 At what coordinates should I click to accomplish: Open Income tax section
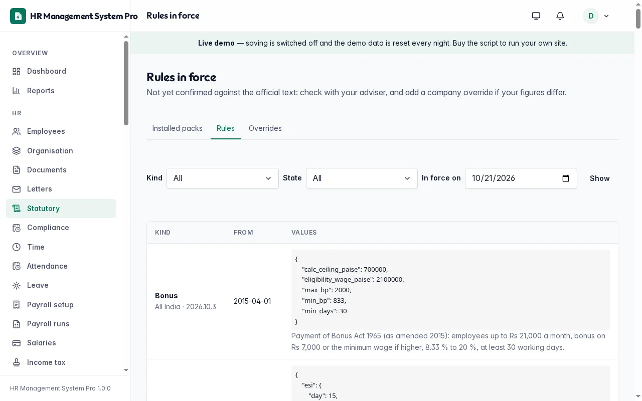coord(61,362)
